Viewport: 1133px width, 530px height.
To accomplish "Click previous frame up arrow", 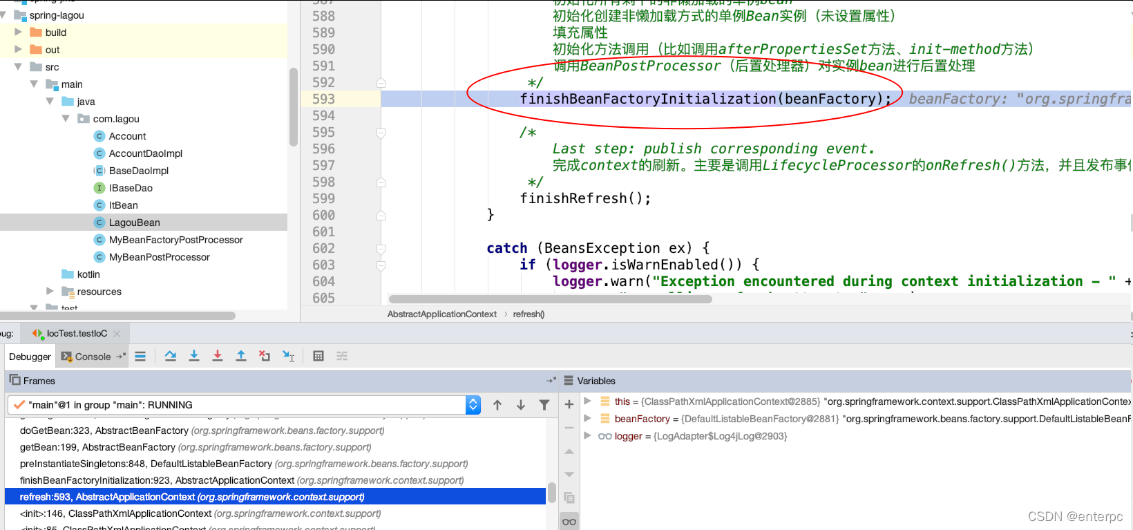I will [497, 405].
